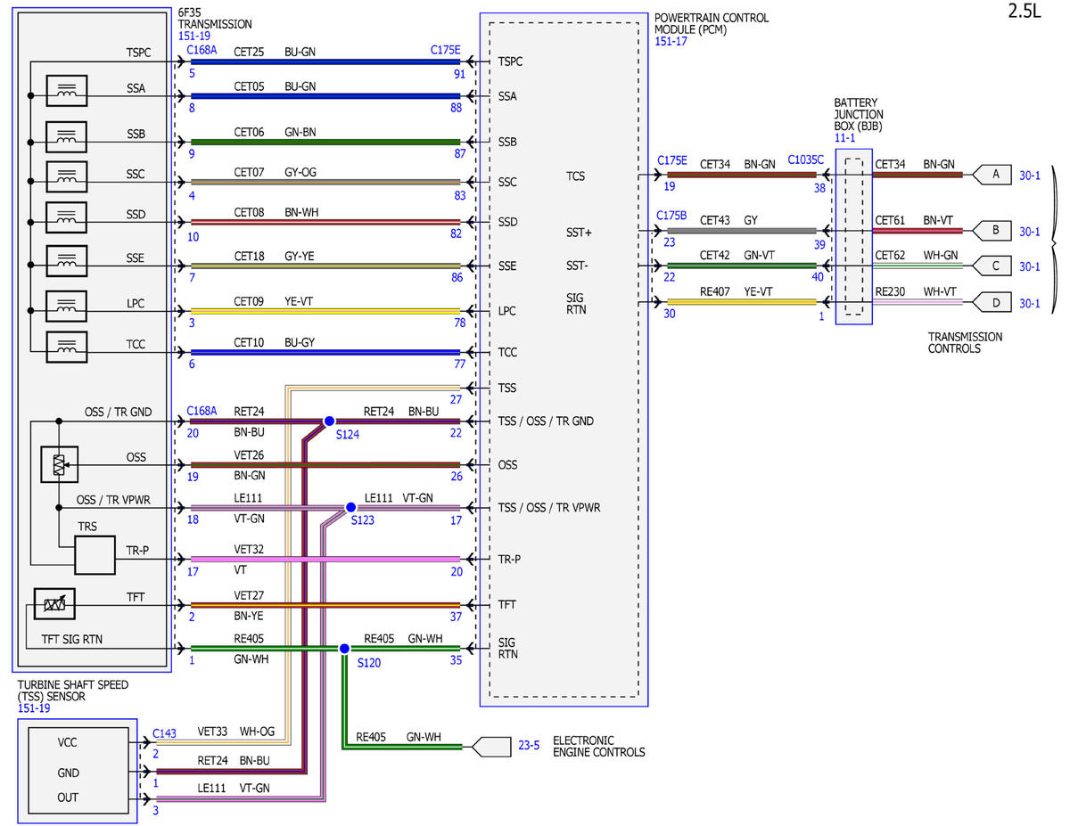Select the OSS sensor symbol
Screen dimensions: 1070x826
point(57,464)
